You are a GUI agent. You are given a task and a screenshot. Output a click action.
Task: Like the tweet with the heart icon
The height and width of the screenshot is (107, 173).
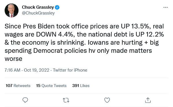(107, 100)
